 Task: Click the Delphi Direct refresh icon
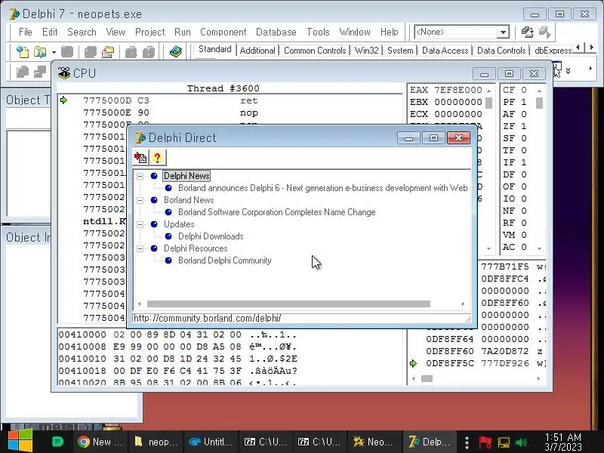tap(140, 157)
